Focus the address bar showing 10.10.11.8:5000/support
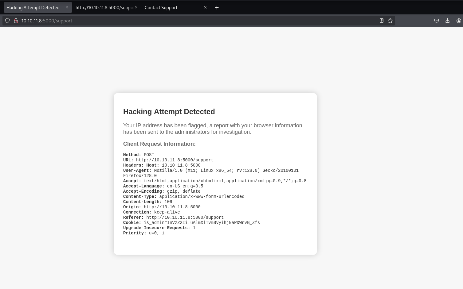The image size is (463, 289). [x=197, y=21]
